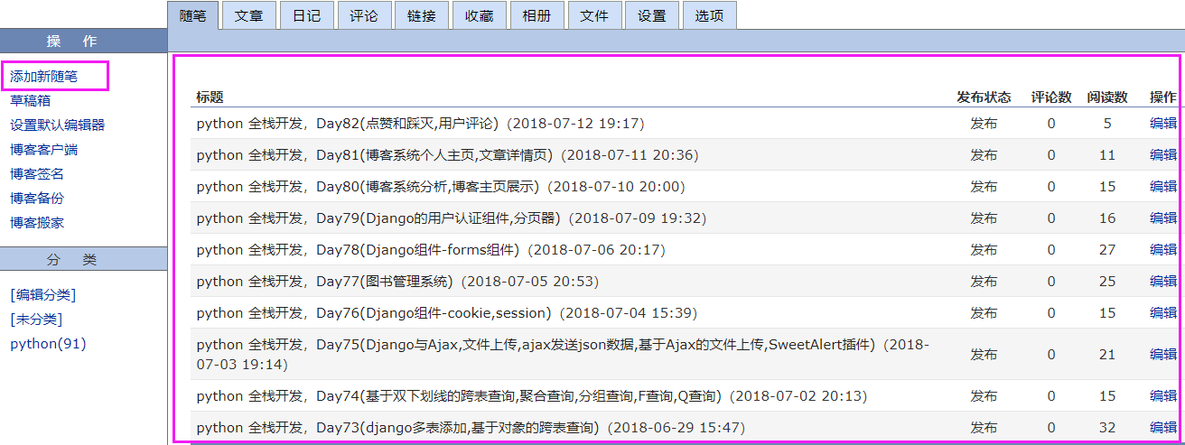Open 设置默认编辑器 in the sidebar
Screen dimensions: 1185x445
click(58, 125)
